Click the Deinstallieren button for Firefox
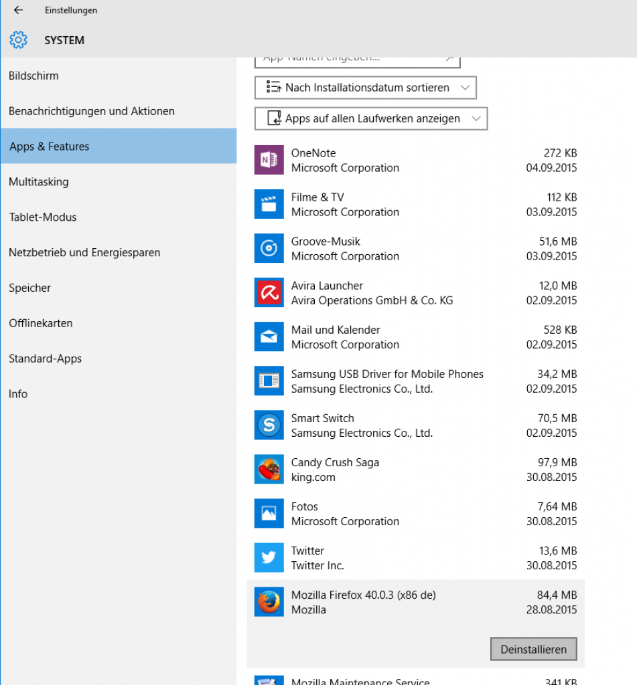Image resolution: width=637 pixels, height=685 pixels. 533,649
